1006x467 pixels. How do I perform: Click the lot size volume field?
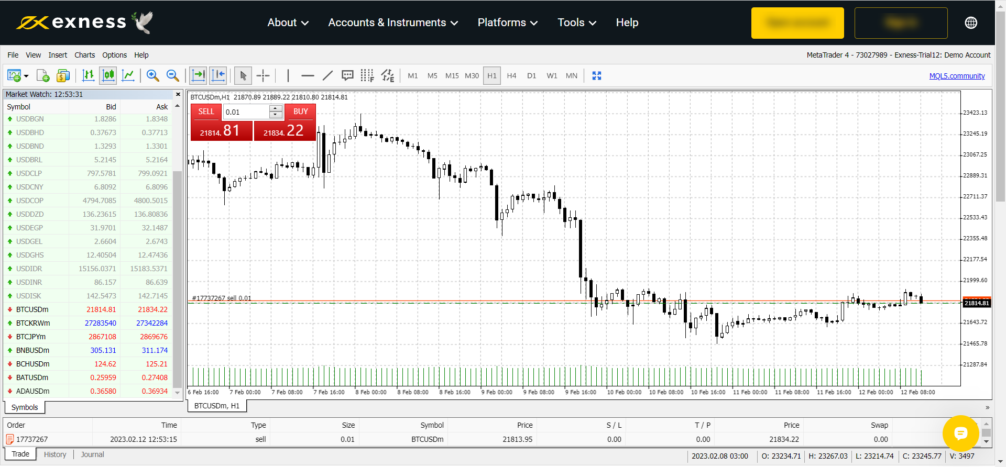point(246,112)
